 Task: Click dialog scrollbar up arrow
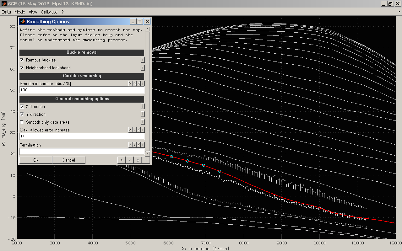point(148,29)
